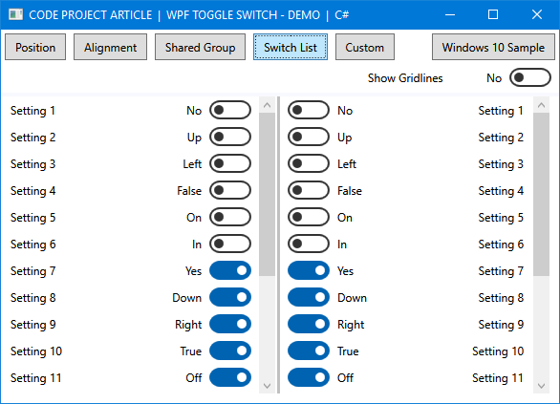Switch off left list Setting 11 Off toggle
The width and height of the screenshot is (560, 404).
230,377
